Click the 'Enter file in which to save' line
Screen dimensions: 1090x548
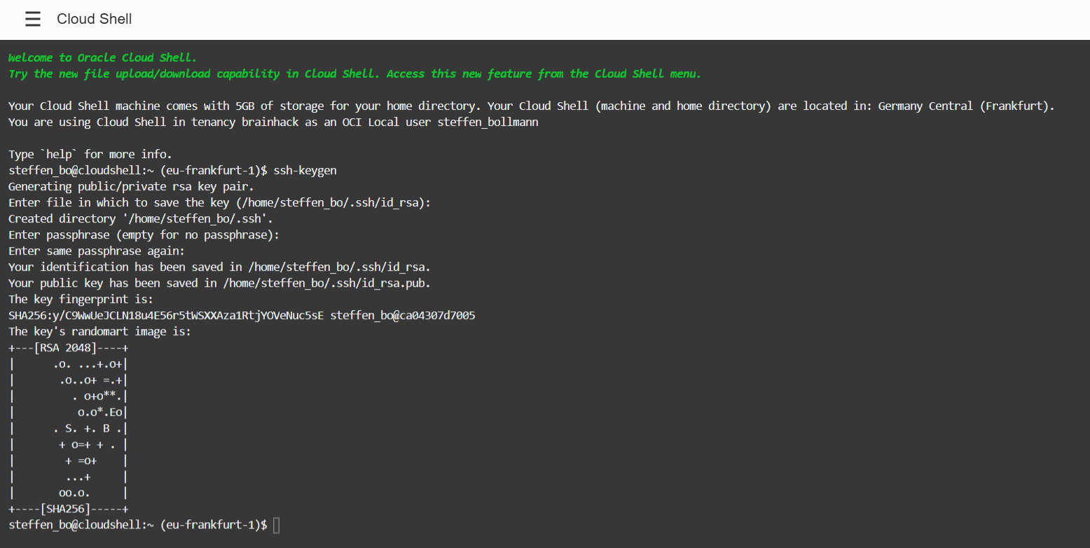pyautogui.click(x=219, y=202)
